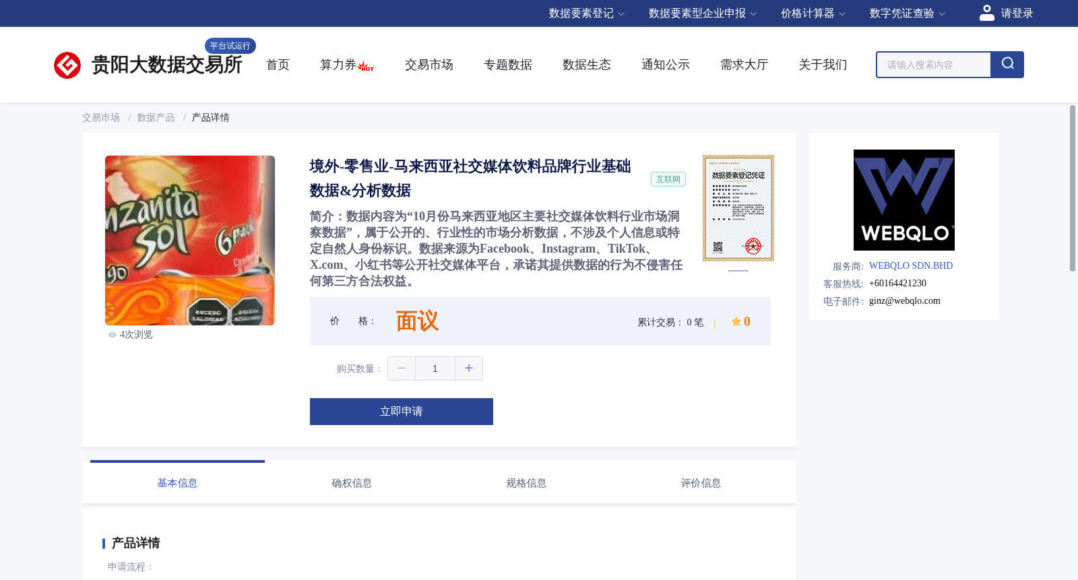Screen dimensions: 1078x580
Task: Increase the purchase quantity with plus
Action: [x=469, y=368]
